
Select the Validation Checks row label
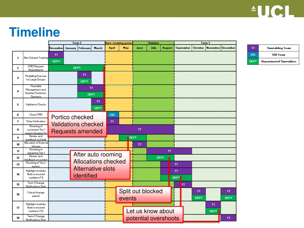pos(36,104)
